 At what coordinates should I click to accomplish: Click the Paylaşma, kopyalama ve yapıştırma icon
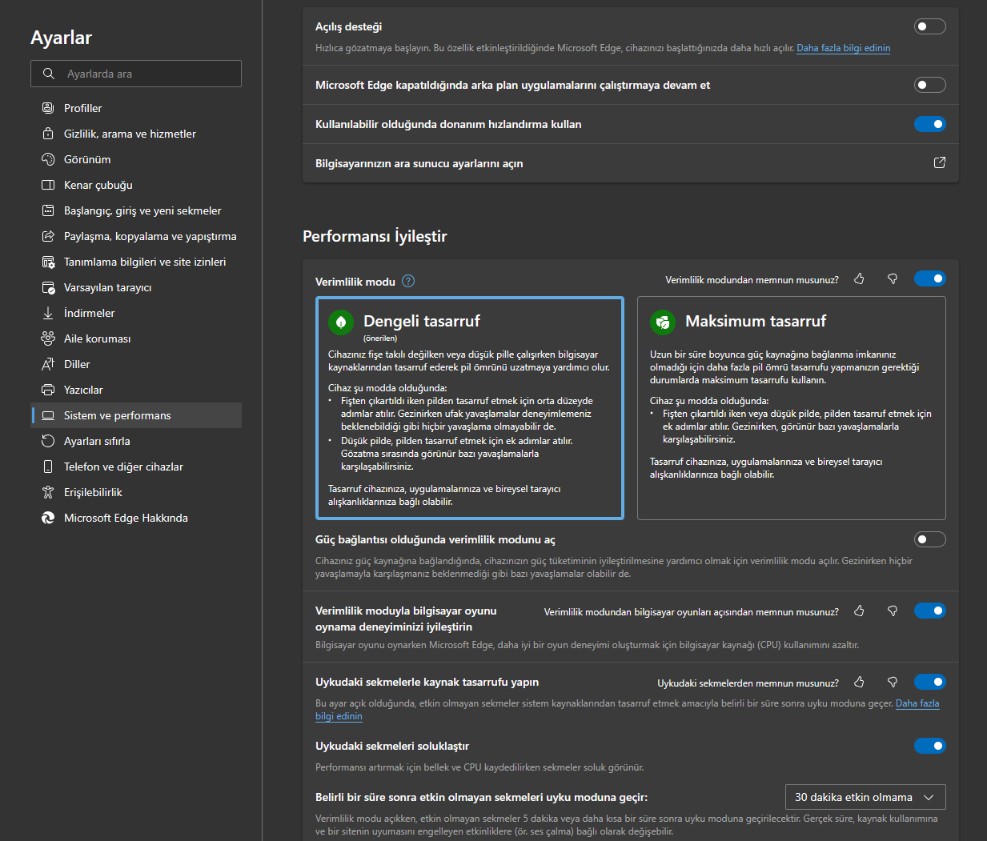tap(48, 236)
